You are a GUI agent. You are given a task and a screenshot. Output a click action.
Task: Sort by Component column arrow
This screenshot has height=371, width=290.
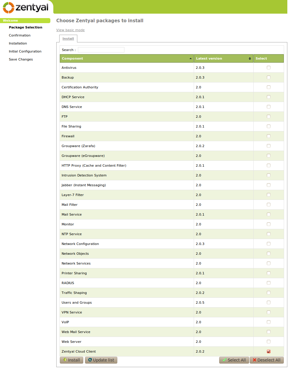click(190, 59)
